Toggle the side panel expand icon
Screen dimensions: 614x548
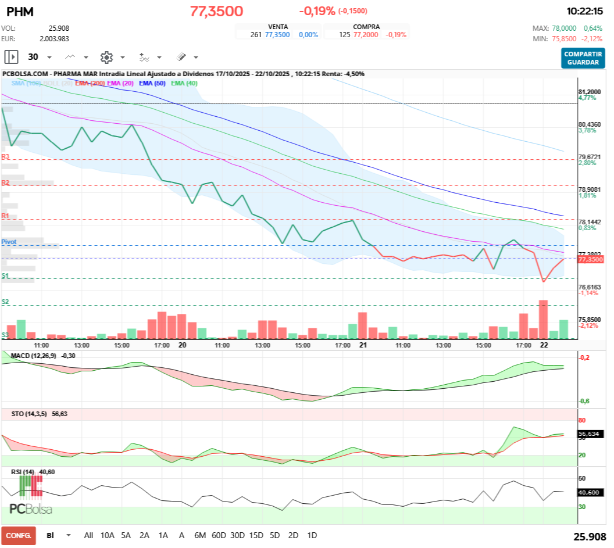click(x=12, y=57)
